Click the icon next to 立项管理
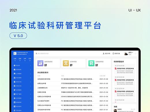 14,74
